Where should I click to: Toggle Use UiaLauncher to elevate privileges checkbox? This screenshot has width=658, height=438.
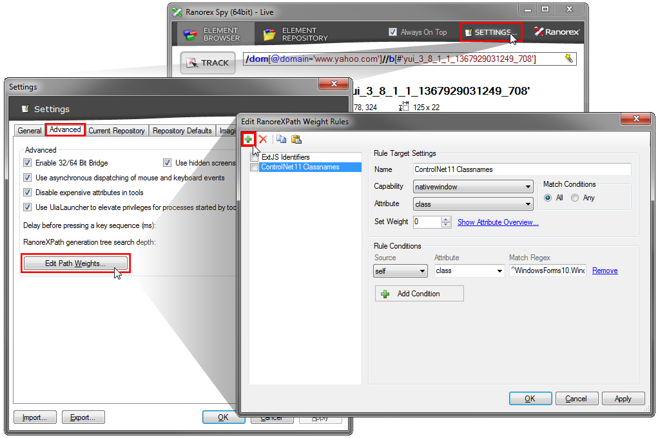(x=27, y=207)
